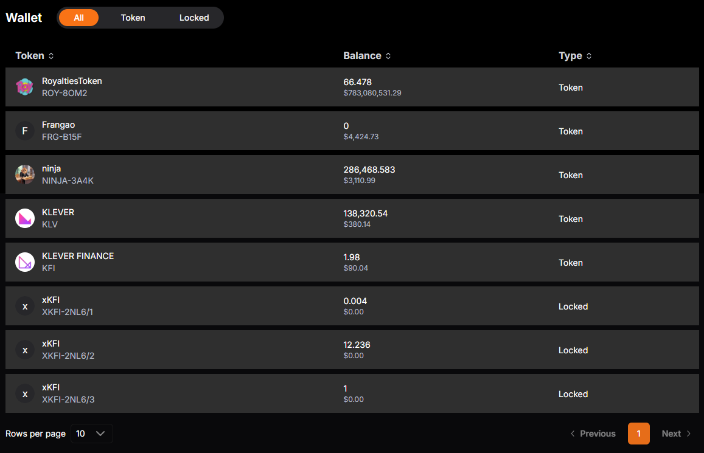Click the Frangao token name
This screenshot has width=704, height=453.
tap(58, 125)
